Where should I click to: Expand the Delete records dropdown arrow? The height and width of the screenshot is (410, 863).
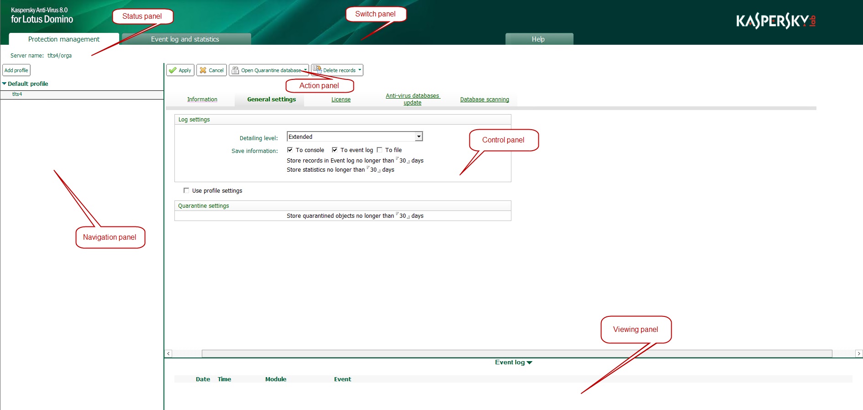click(360, 70)
